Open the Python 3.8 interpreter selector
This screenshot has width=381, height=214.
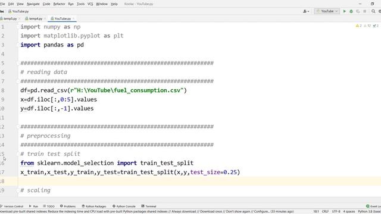click(369, 212)
